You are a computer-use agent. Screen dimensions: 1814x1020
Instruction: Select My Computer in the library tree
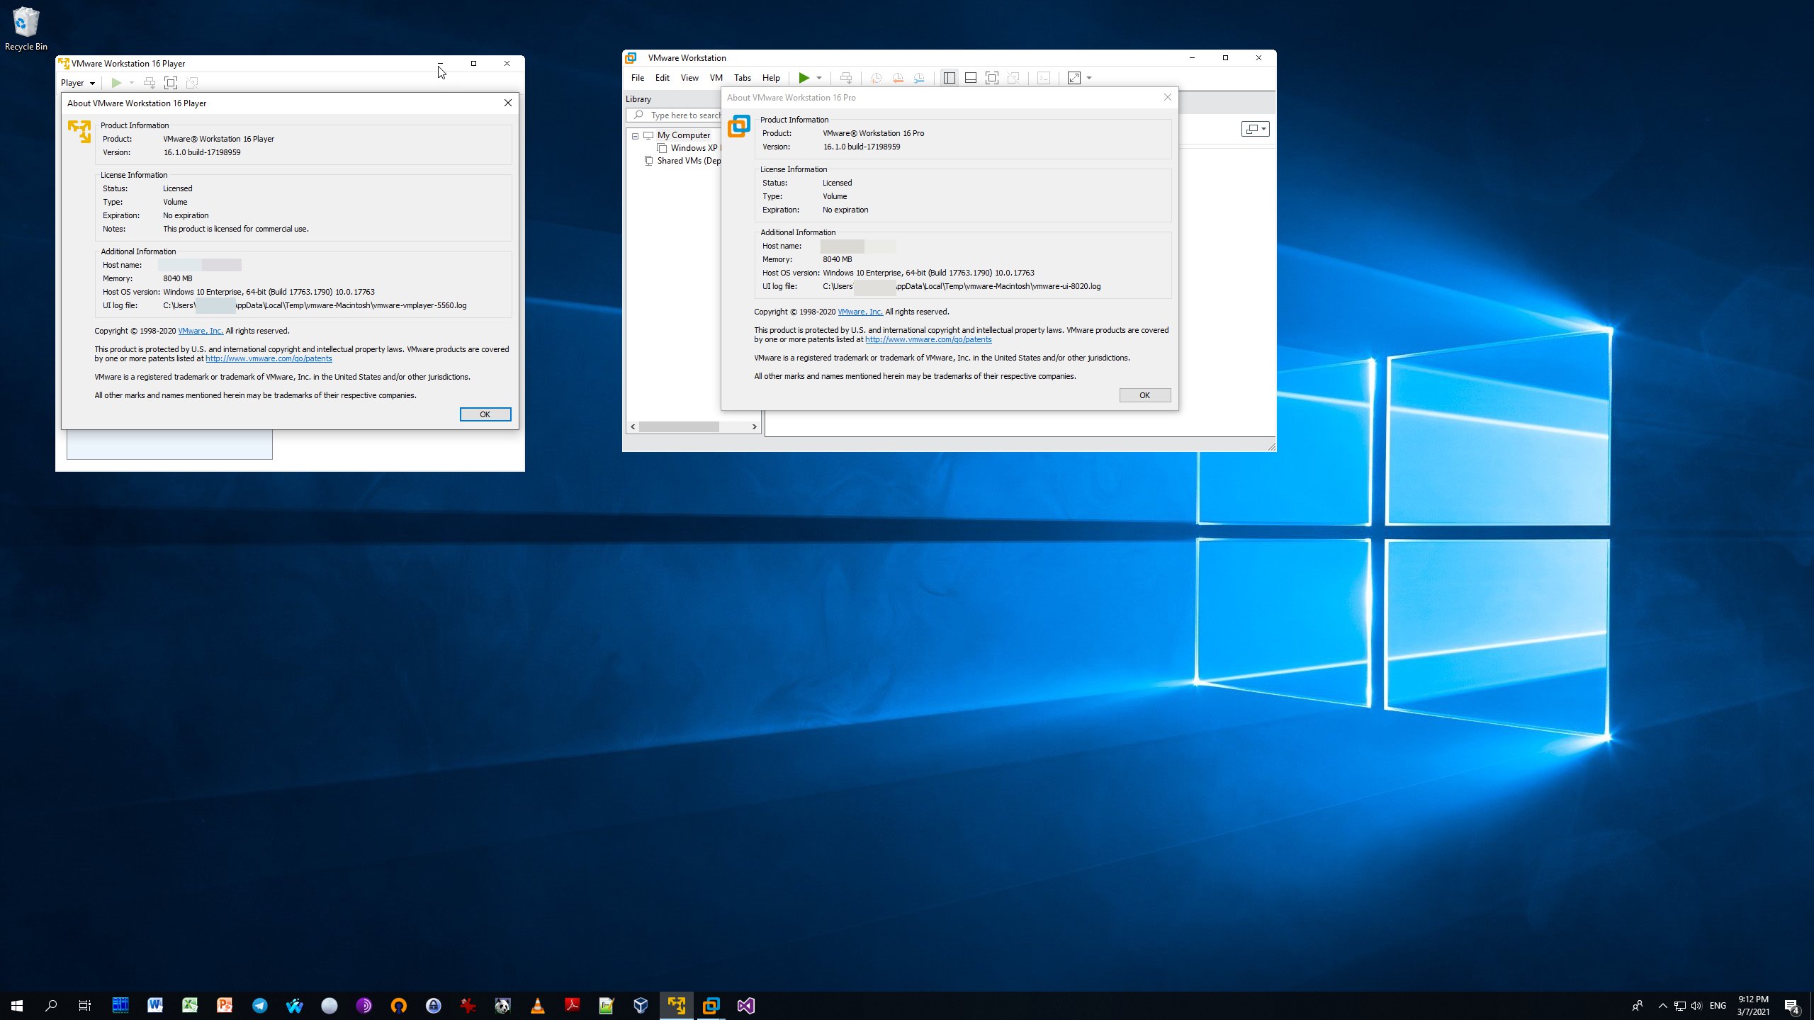683,135
